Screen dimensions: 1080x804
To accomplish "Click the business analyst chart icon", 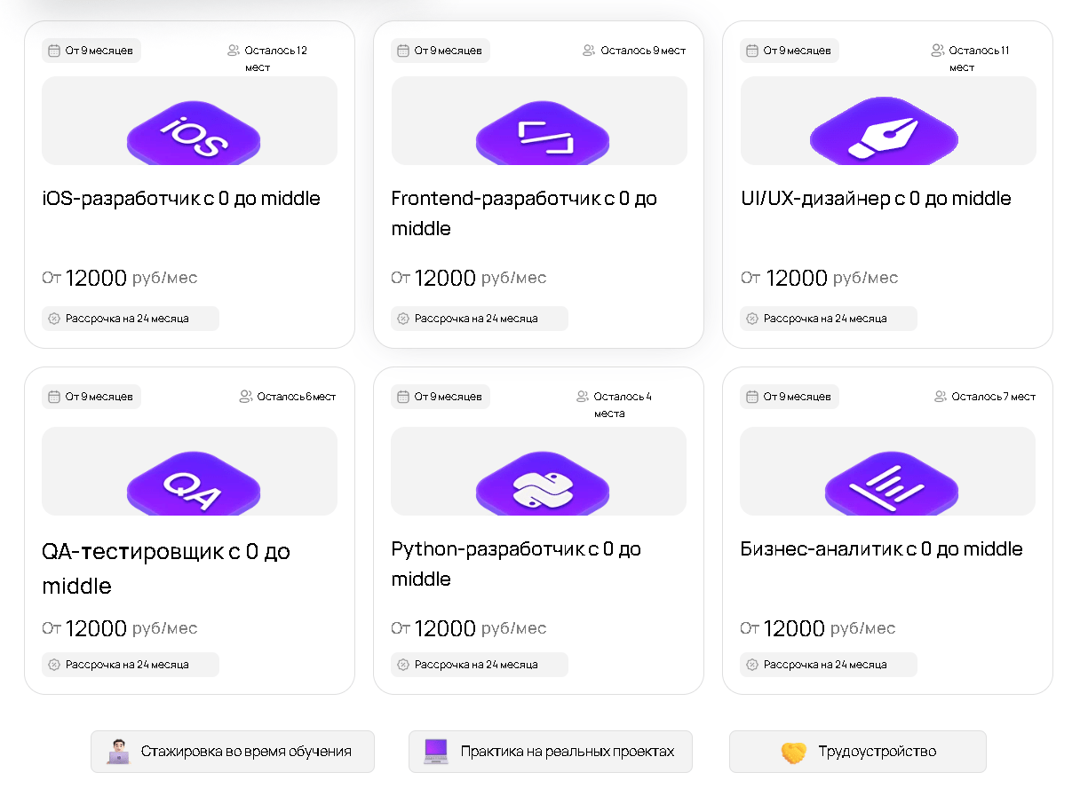I will [x=891, y=485].
